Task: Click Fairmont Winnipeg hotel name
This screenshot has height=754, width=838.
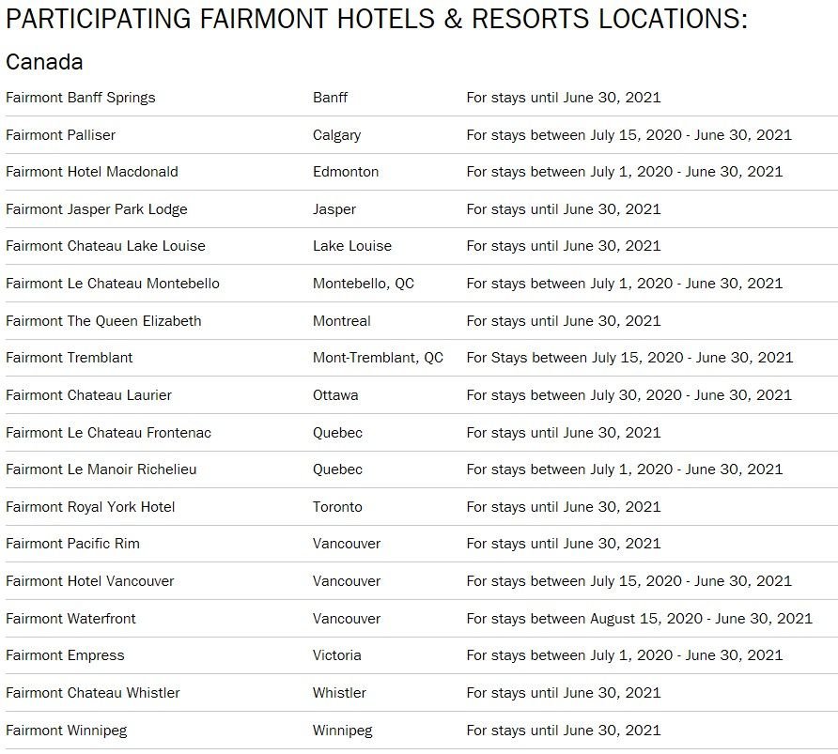Action: 67,731
